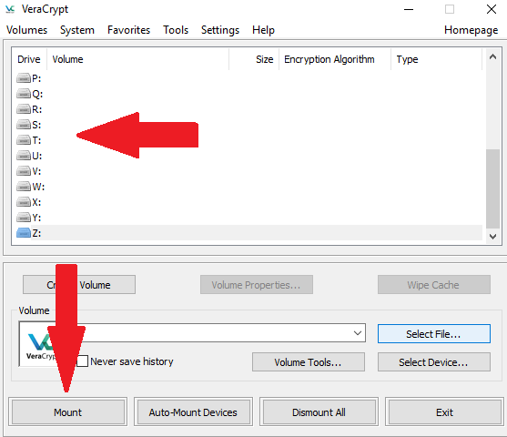507x437 pixels.
Task: Click Dismount All button
Action: click(x=319, y=412)
